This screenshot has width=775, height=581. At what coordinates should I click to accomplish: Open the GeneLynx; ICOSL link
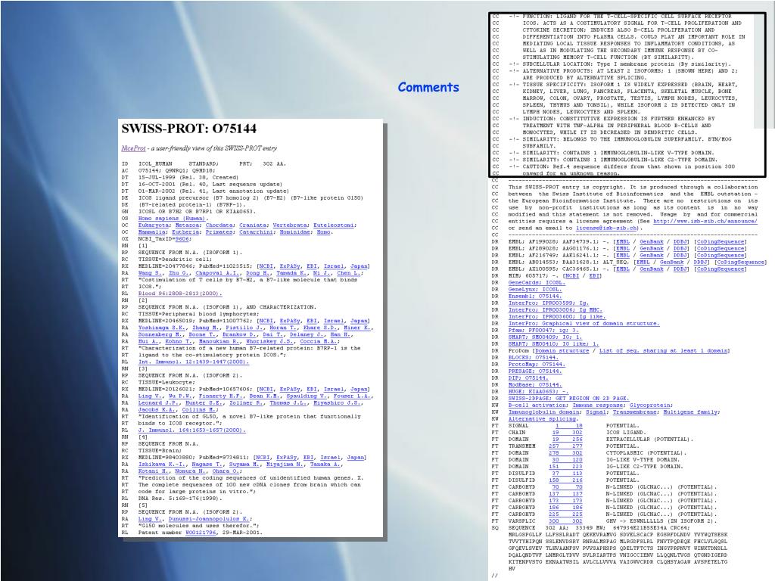click(535, 290)
